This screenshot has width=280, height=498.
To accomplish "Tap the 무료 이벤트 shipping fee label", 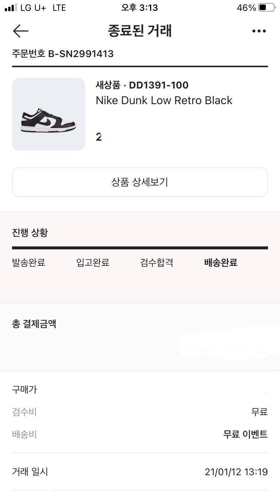I will (245, 434).
